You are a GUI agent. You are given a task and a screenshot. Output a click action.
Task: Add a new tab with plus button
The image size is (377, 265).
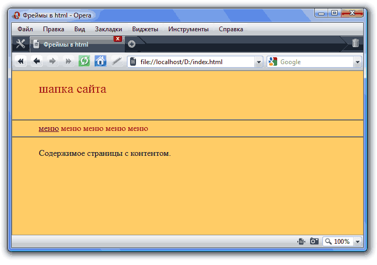(x=132, y=44)
